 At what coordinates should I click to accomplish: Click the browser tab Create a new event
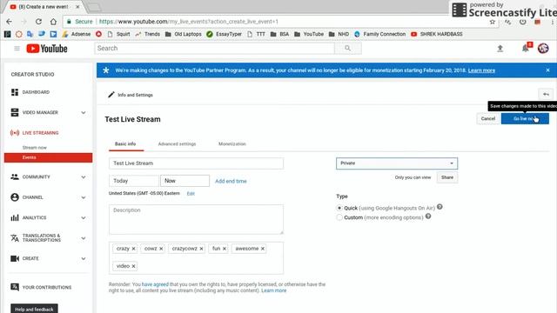click(44, 7)
